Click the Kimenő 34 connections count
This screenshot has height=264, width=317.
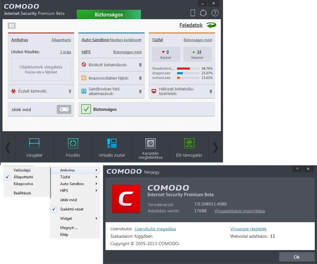point(199,52)
